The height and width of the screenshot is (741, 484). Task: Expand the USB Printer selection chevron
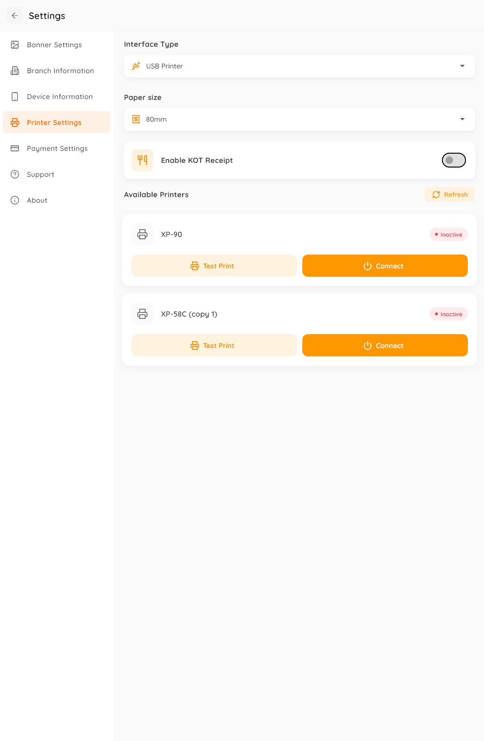pyautogui.click(x=462, y=66)
